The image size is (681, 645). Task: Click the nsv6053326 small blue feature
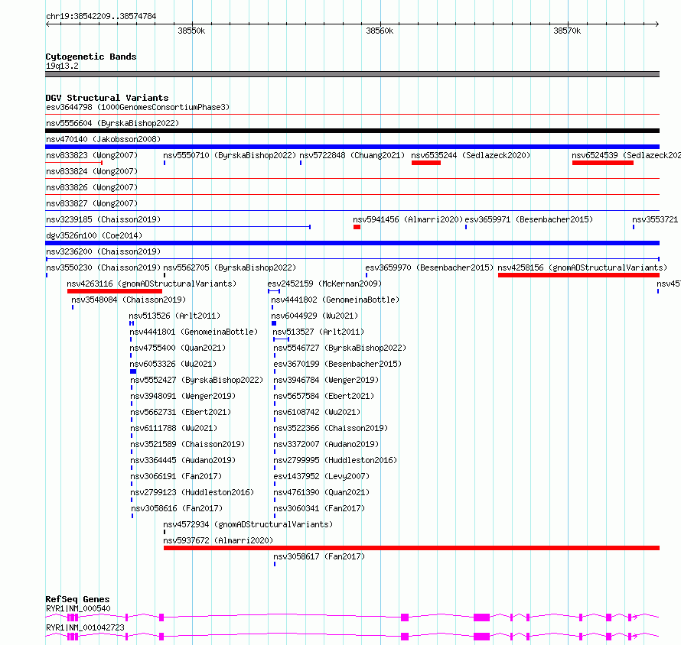(x=133, y=371)
